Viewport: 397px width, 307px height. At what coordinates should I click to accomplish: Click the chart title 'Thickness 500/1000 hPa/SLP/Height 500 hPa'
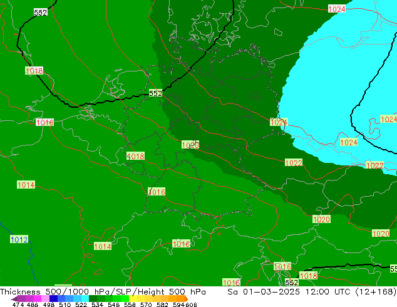103,291
